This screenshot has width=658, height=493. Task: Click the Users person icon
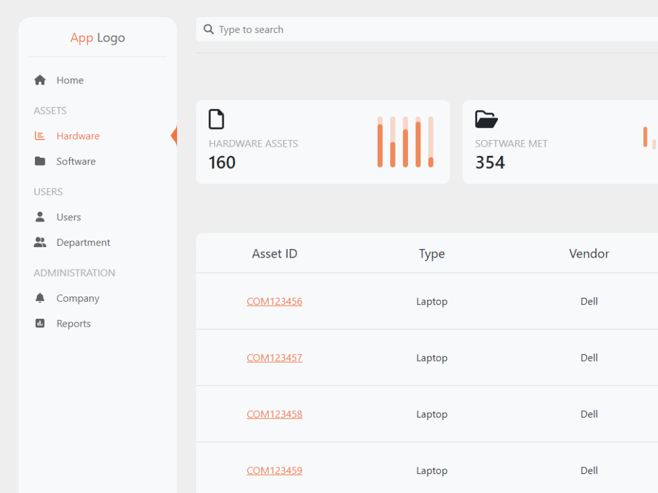coord(40,217)
